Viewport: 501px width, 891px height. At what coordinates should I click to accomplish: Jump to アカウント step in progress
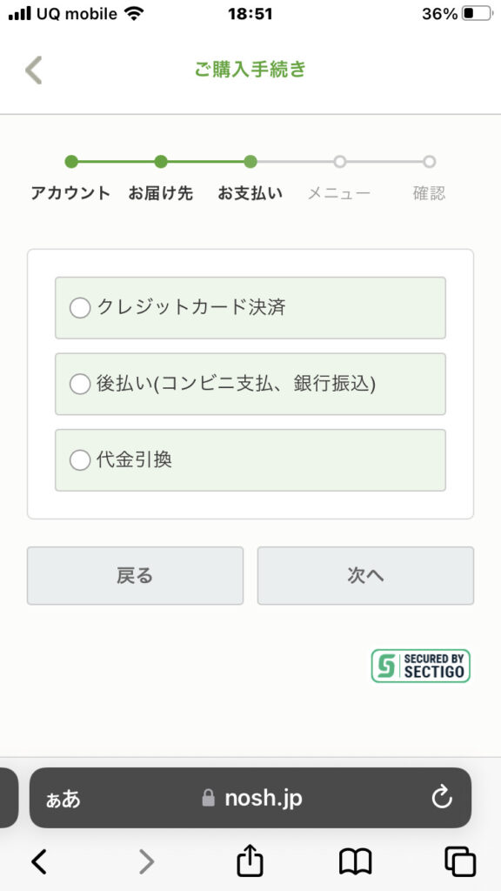[x=71, y=162]
